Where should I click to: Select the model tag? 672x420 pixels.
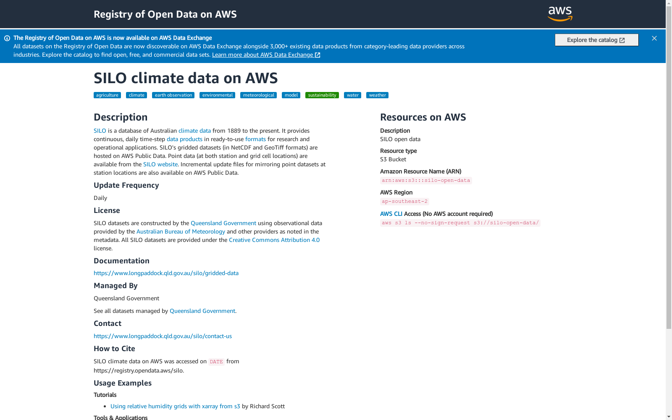tap(291, 95)
